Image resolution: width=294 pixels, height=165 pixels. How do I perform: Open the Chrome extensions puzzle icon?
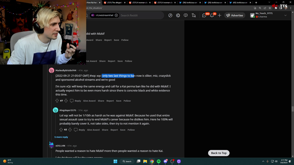point(276,8)
